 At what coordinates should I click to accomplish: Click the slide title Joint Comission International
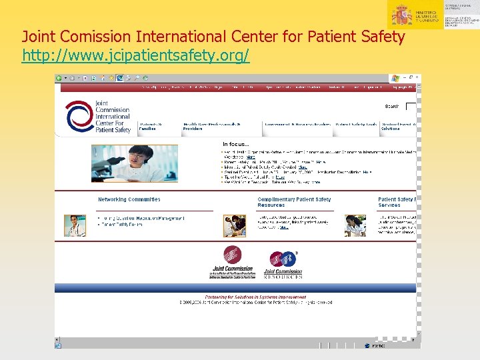[213, 37]
